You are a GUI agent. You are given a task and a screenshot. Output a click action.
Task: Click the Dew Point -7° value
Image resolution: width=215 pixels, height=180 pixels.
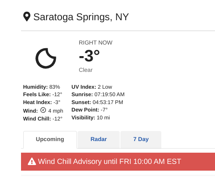pyautogui.click(x=90, y=110)
